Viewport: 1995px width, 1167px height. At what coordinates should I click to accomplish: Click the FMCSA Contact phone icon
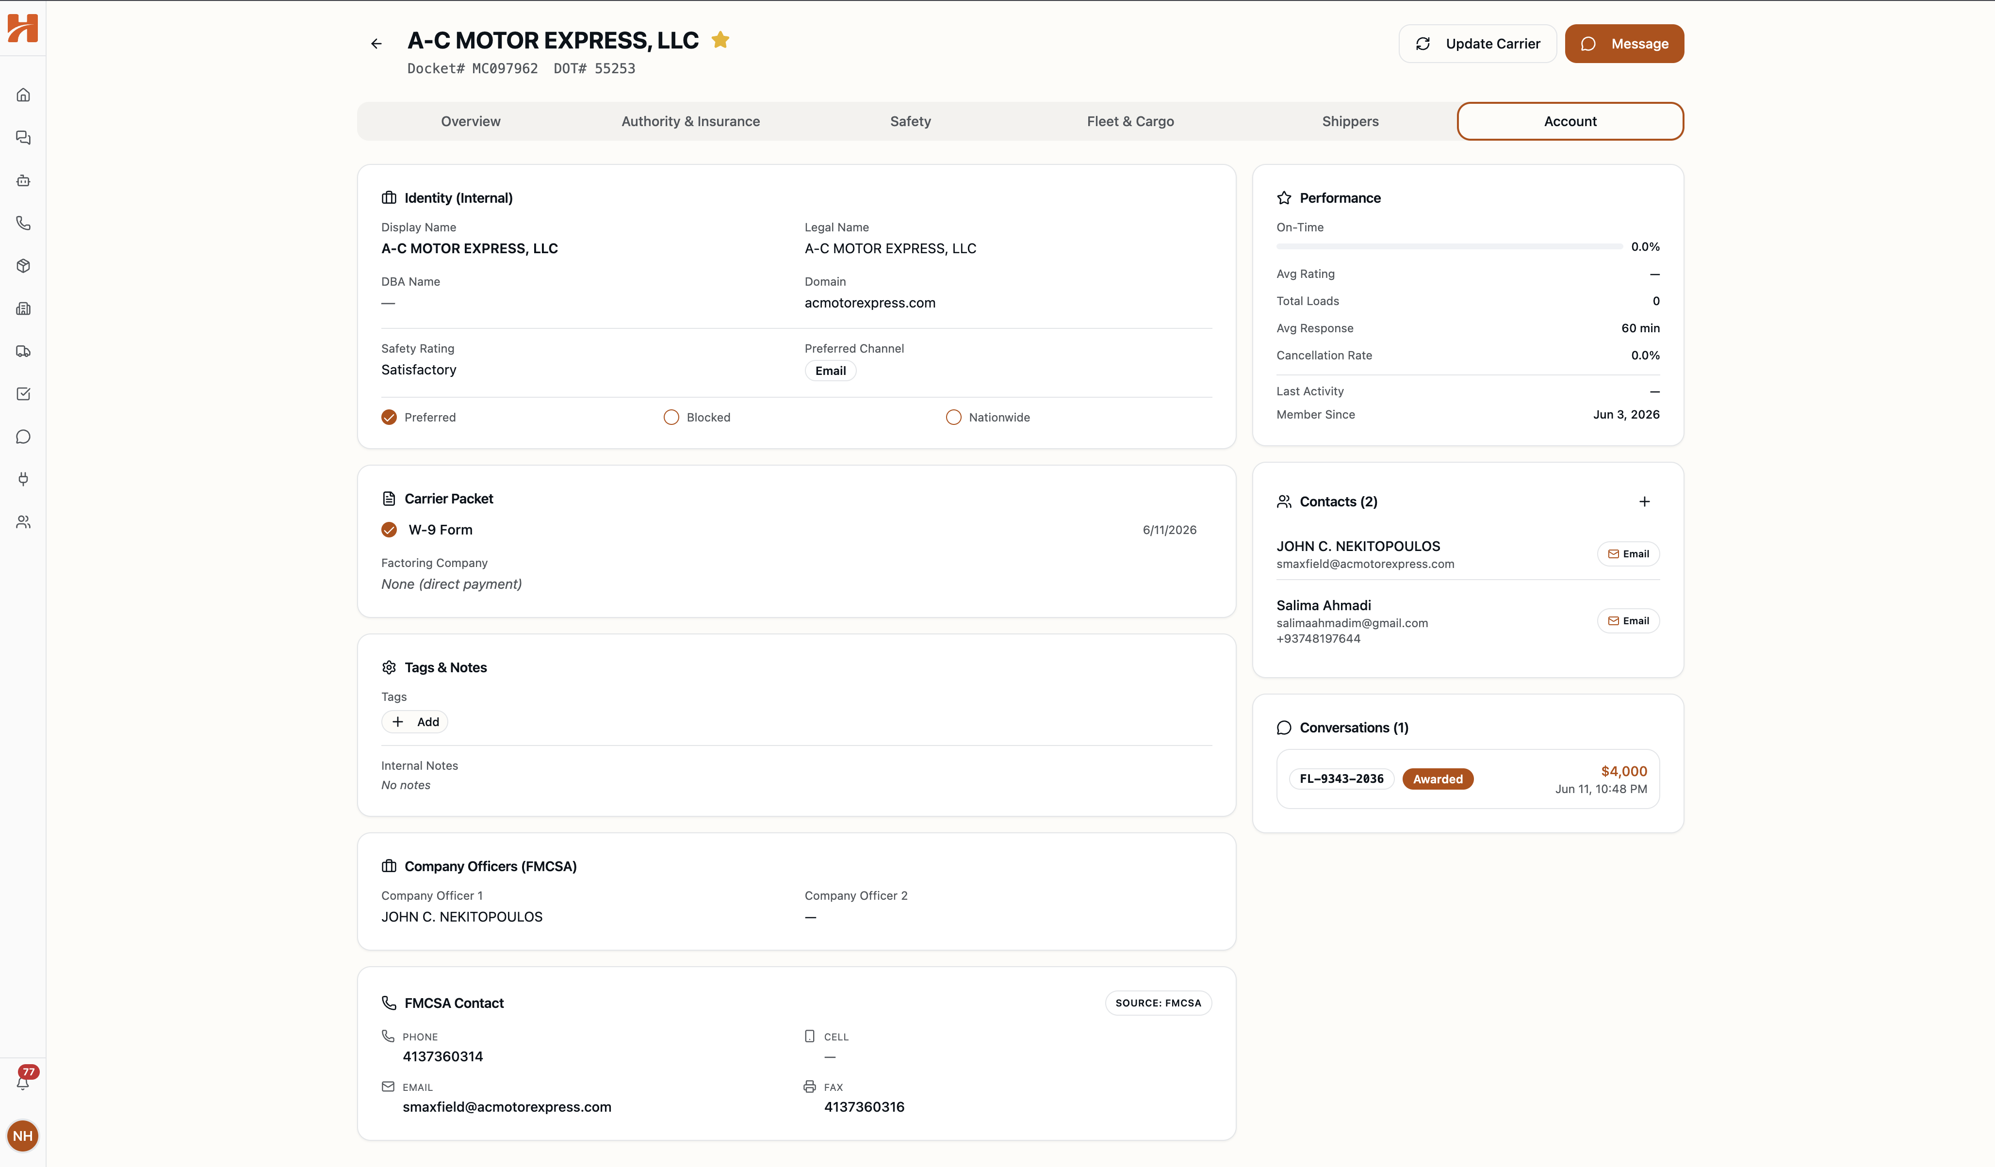click(389, 1003)
